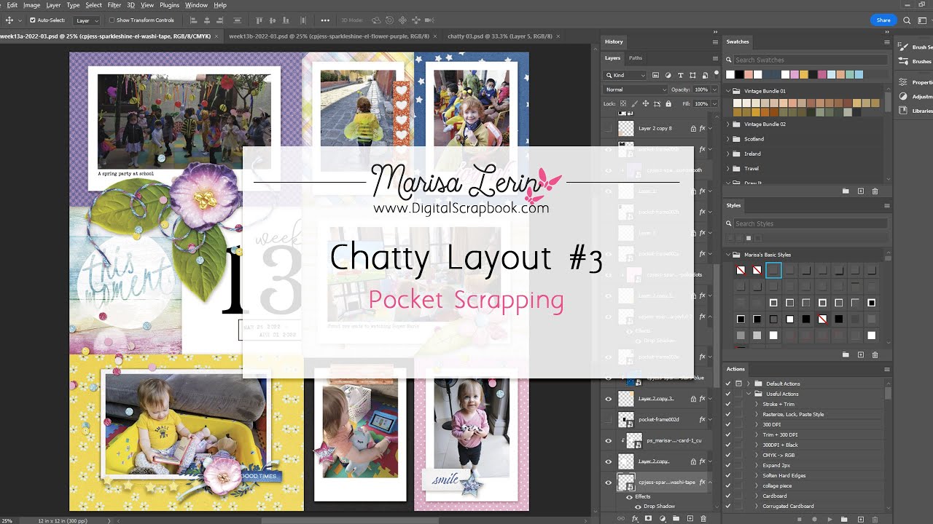The height and width of the screenshot is (524, 933).
Task: Collapse the Vintage Bundle 01 swatch group
Action: pos(728,91)
